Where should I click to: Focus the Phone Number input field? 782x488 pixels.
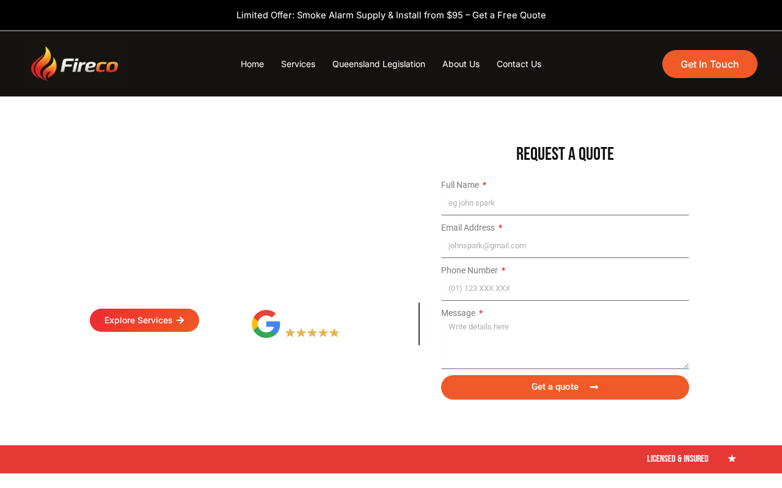pos(565,289)
